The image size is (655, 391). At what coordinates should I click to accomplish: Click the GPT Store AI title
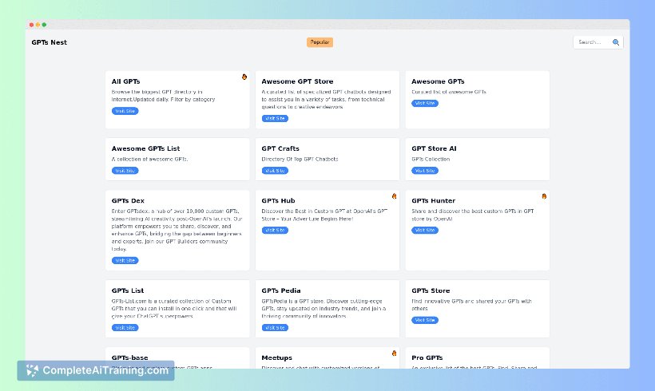pos(434,148)
